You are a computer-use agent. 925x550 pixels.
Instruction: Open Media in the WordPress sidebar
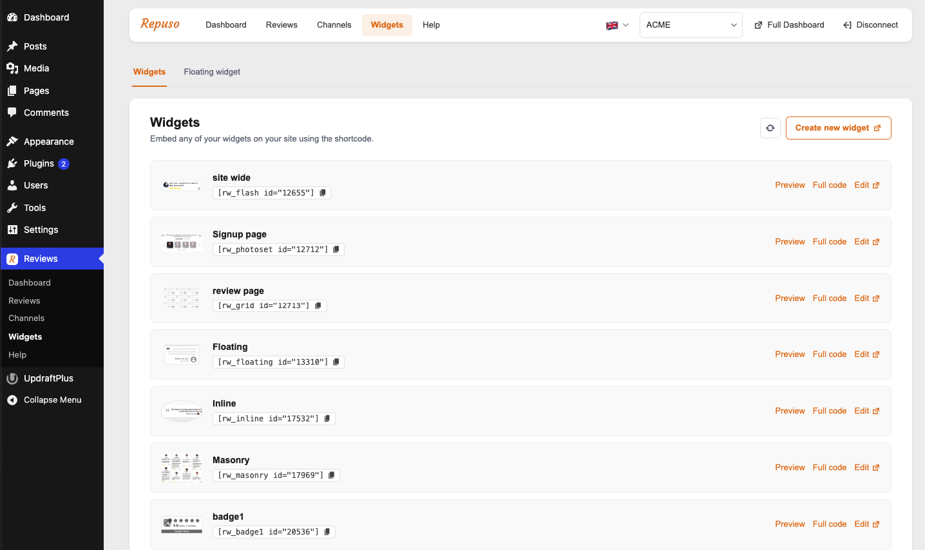coord(52,68)
